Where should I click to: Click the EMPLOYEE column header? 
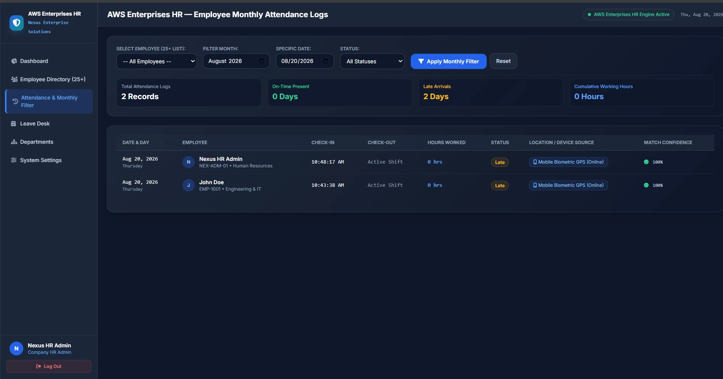click(195, 143)
